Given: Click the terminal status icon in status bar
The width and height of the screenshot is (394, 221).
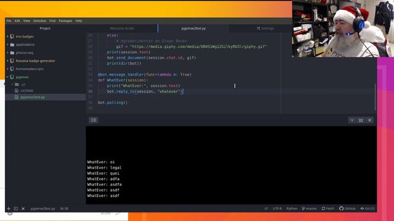Looking at the screenshot, I should (x=16, y=209).
